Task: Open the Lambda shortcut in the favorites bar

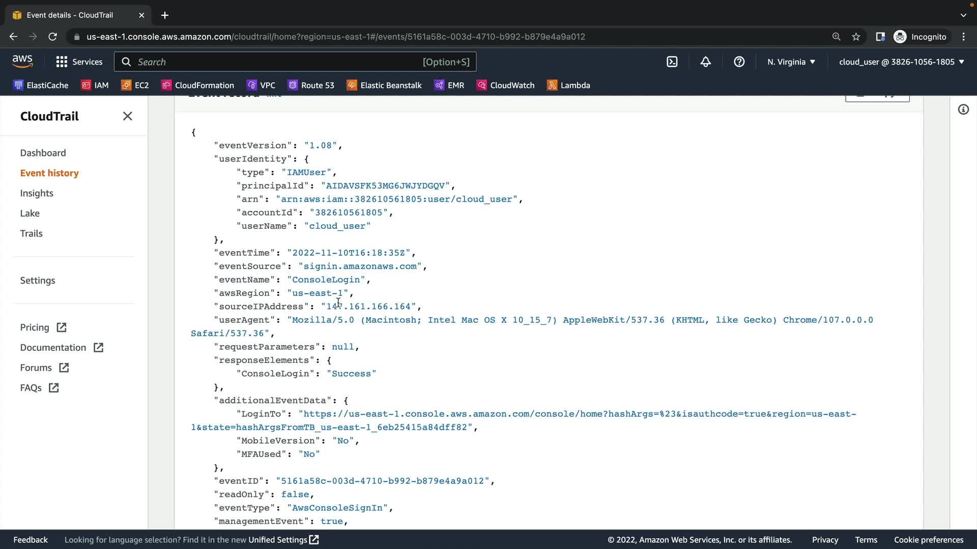Action: tap(568, 85)
